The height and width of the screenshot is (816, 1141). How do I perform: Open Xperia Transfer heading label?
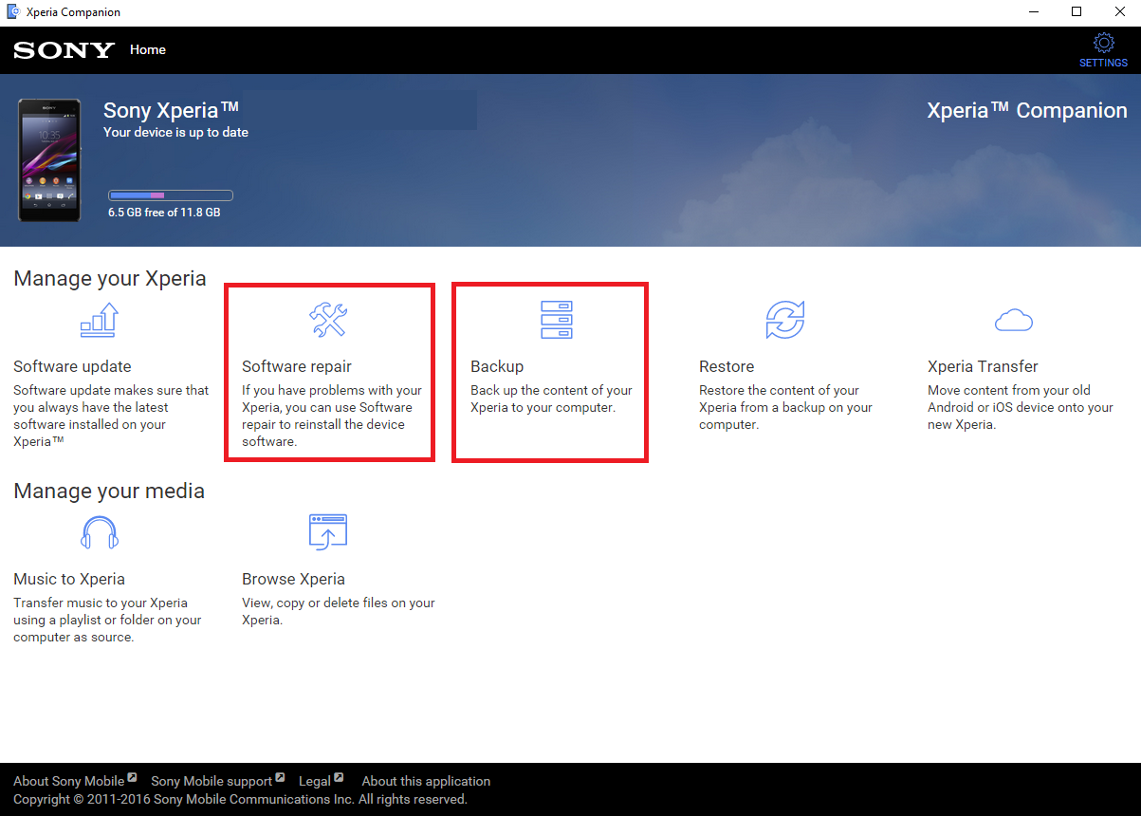point(983,366)
